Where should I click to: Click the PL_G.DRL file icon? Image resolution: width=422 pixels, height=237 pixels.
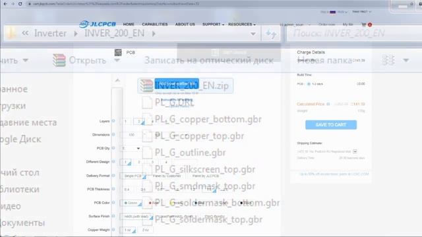point(147,103)
